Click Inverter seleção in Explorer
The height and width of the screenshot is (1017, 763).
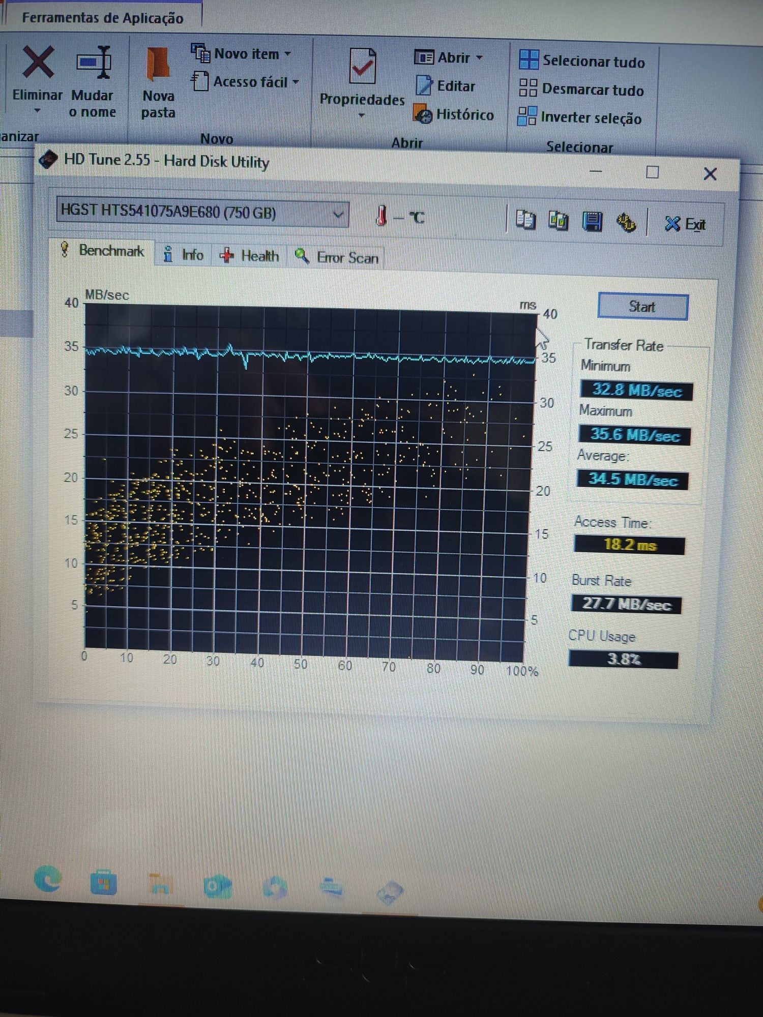point(579,117)
